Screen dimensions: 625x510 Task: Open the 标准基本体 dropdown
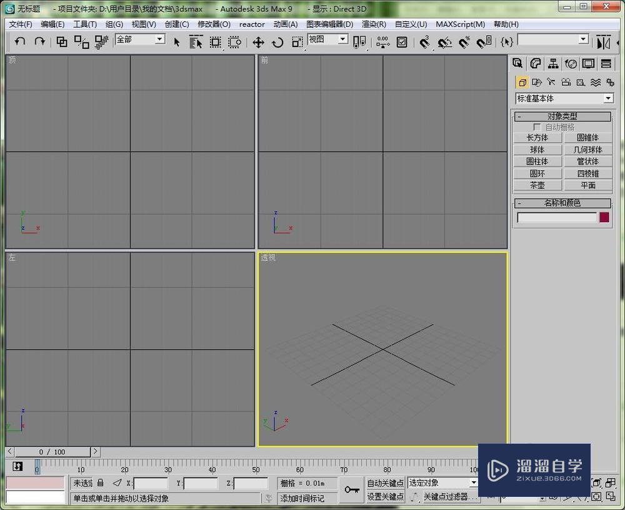coord(607,98)
